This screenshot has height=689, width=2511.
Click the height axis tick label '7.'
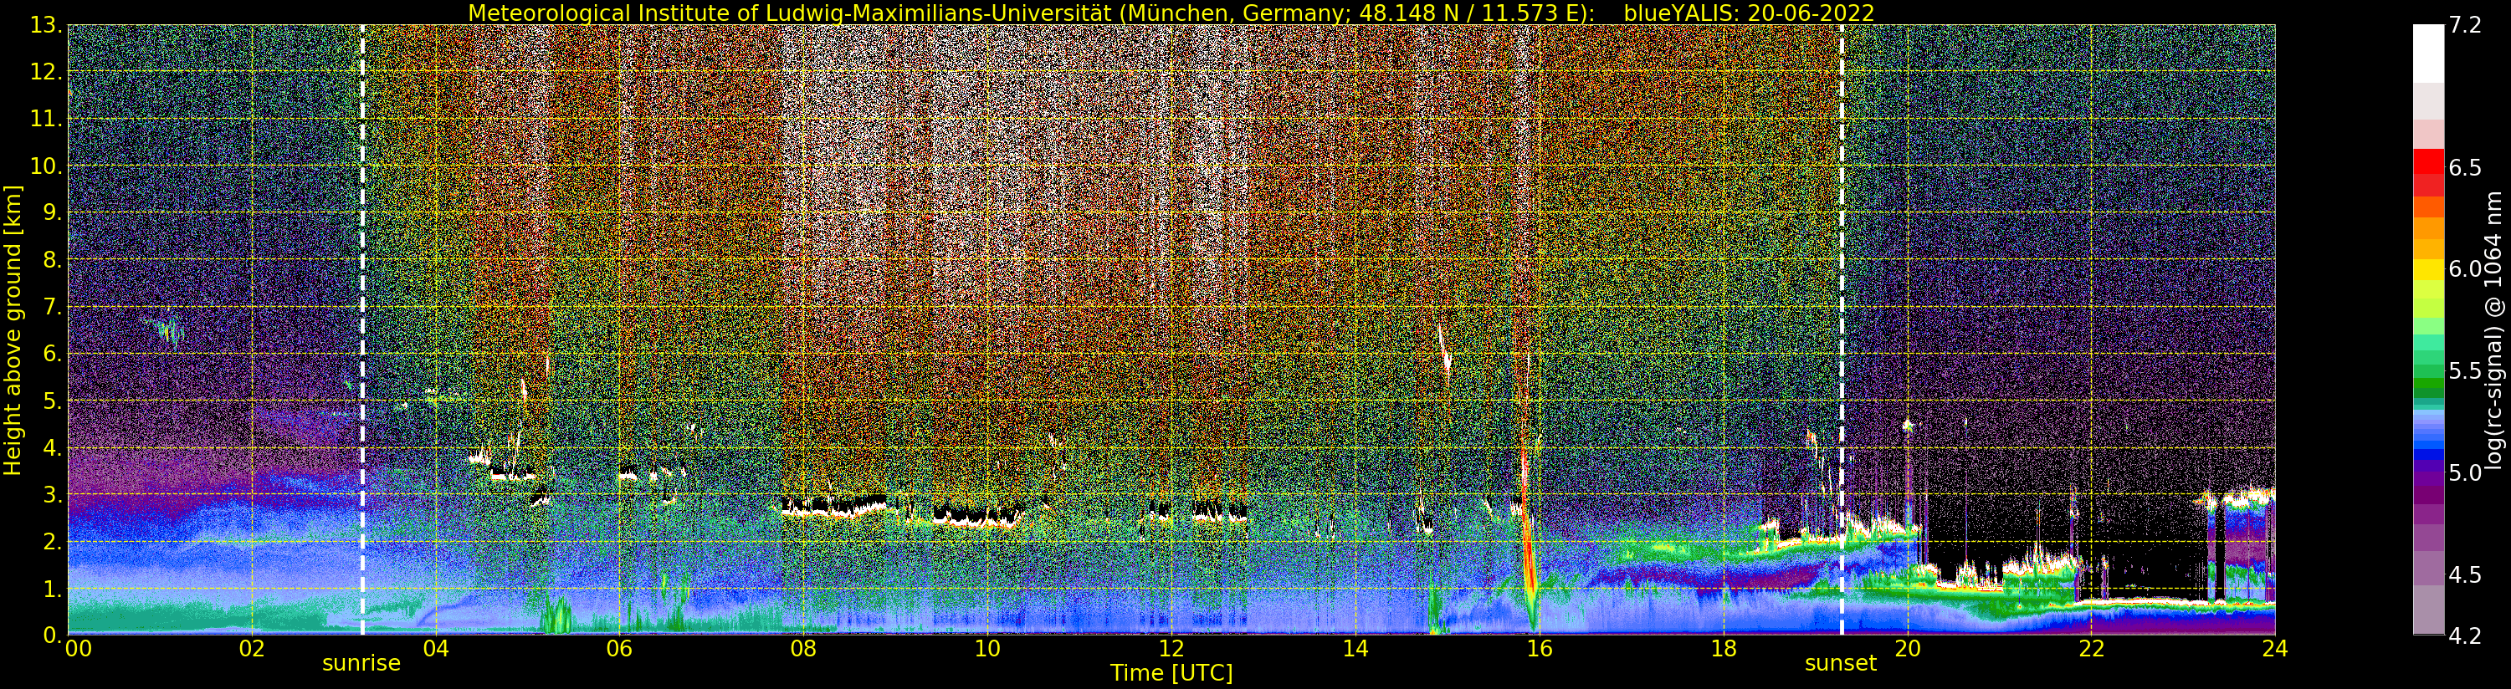tap(52, 307)
